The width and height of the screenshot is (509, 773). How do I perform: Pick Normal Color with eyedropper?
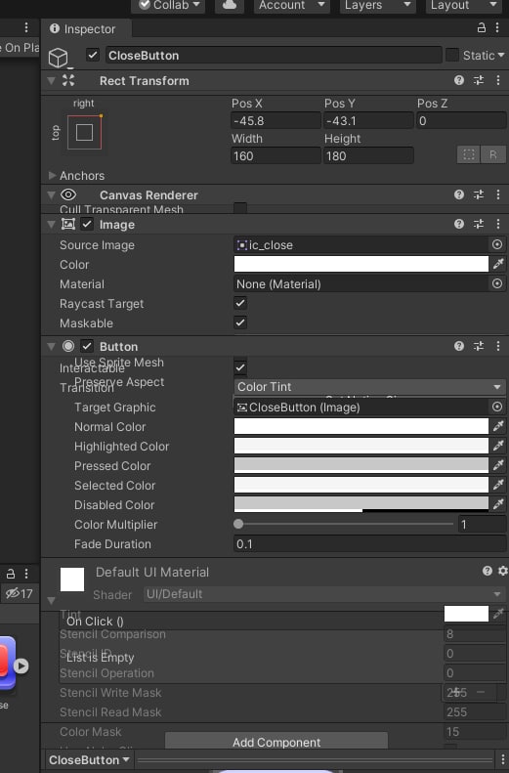click(498, 426)
